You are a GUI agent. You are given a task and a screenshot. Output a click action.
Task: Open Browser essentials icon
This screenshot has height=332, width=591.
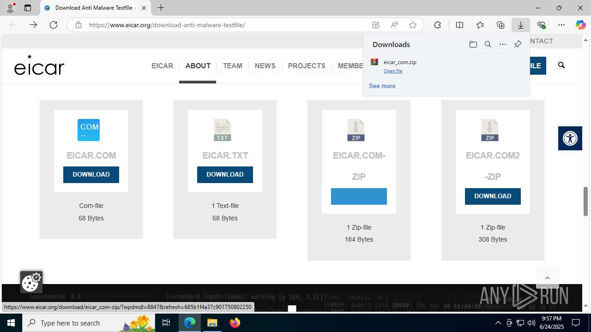541,25
